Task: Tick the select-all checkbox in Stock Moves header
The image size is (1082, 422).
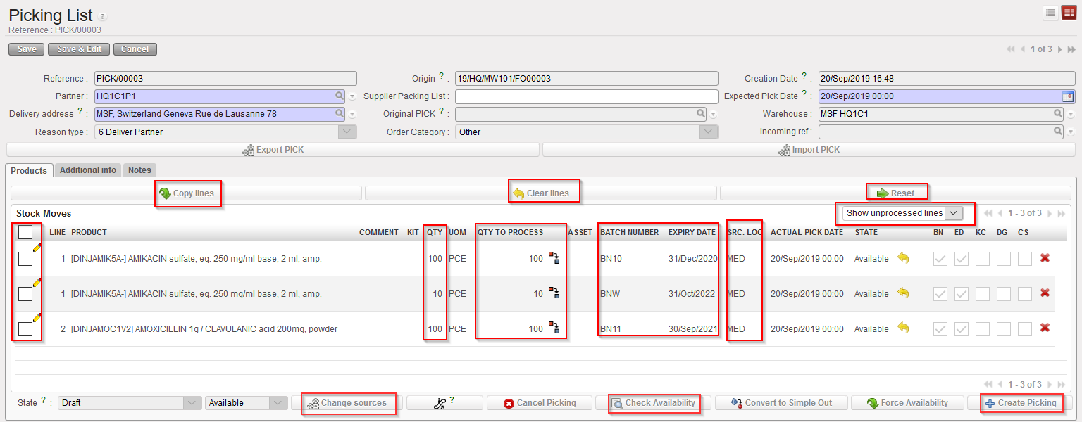Action: [25, 232]
